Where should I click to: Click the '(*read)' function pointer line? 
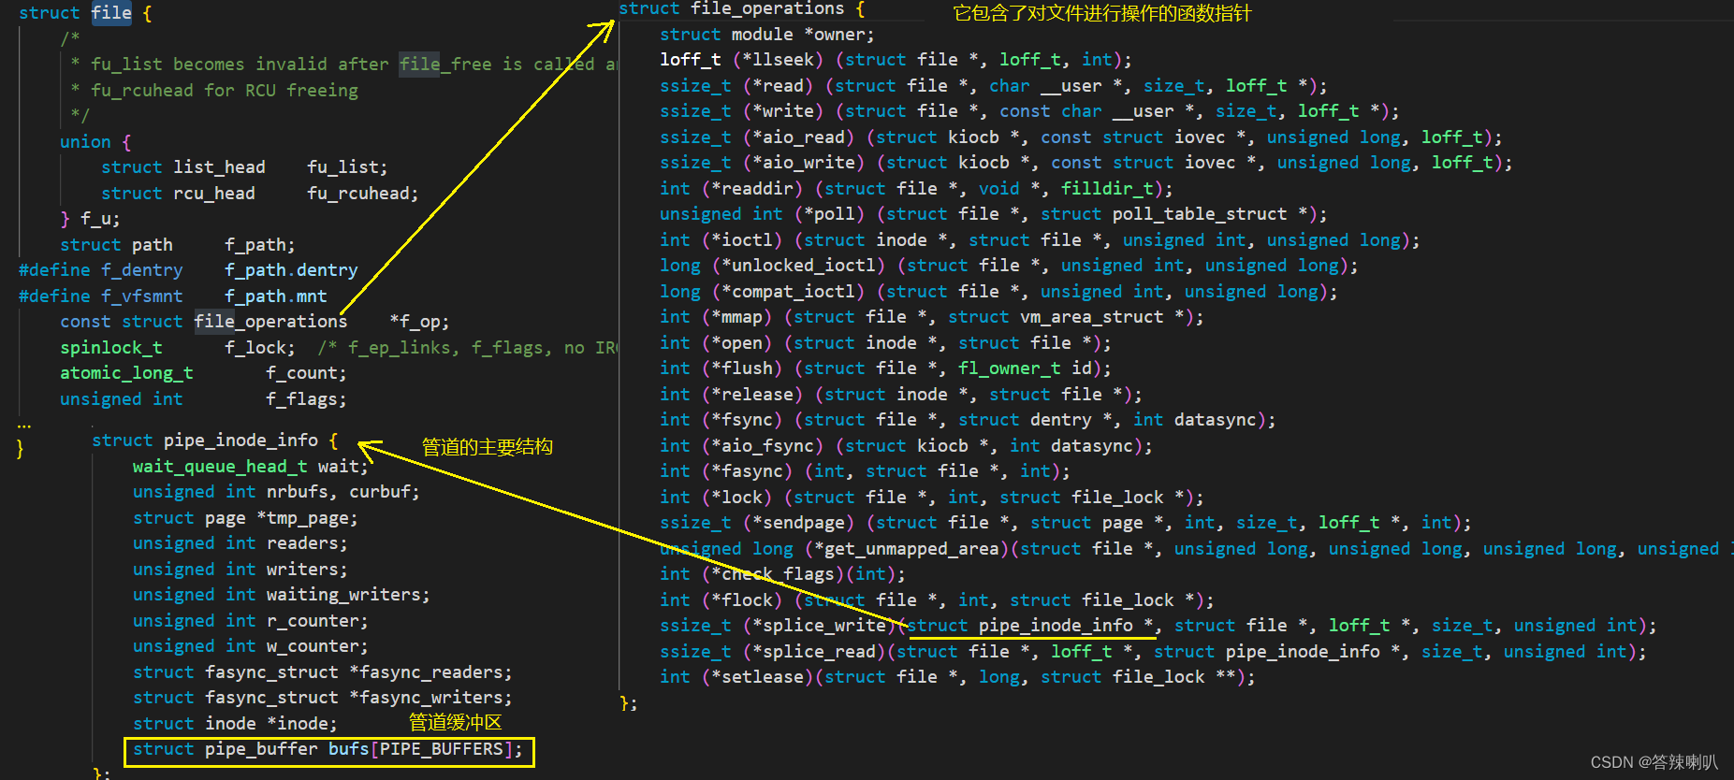[x=994, y=86]
